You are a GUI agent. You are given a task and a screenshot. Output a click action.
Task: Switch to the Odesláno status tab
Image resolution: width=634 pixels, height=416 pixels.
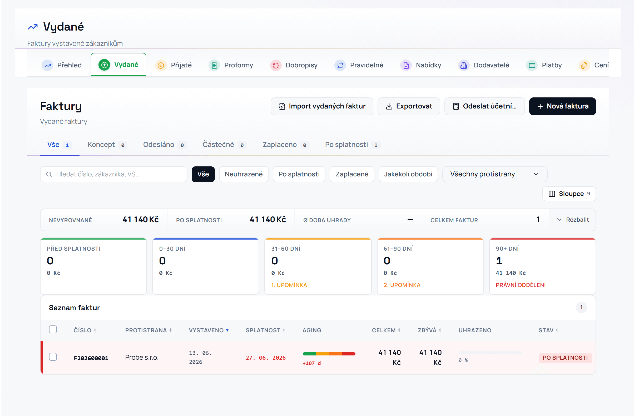(165, 145)
